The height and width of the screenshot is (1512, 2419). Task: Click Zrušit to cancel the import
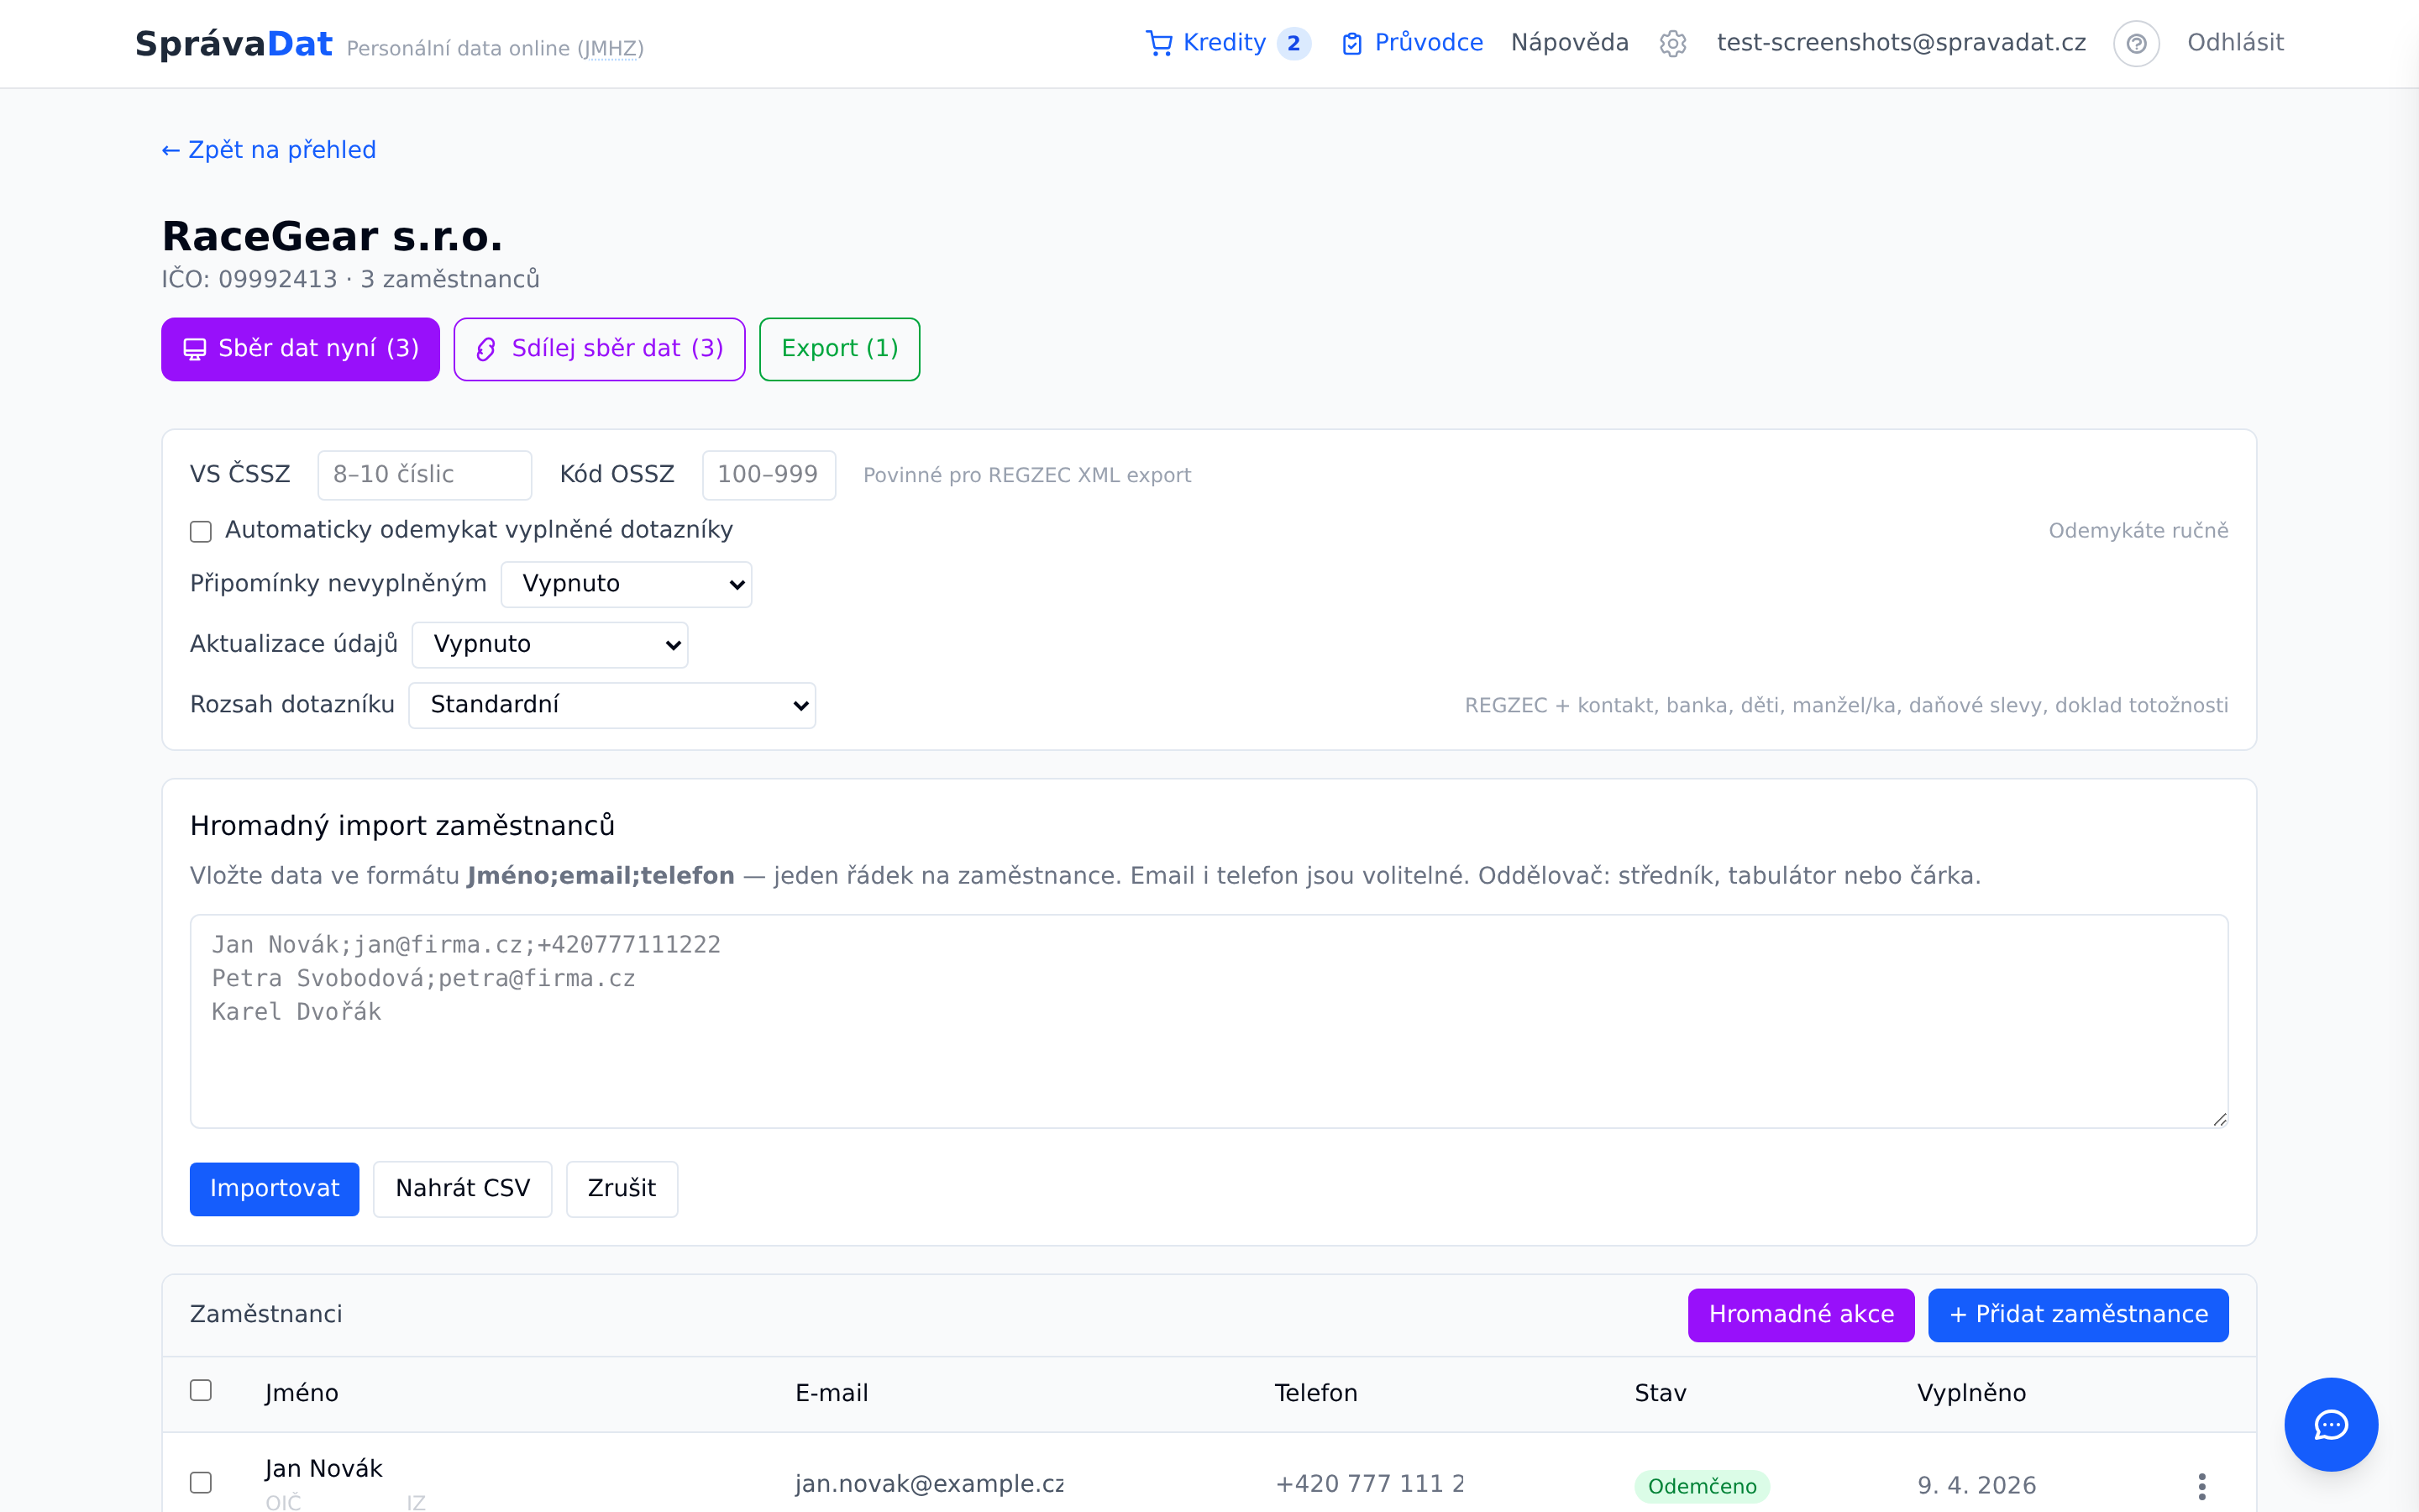coord(622,1189)
